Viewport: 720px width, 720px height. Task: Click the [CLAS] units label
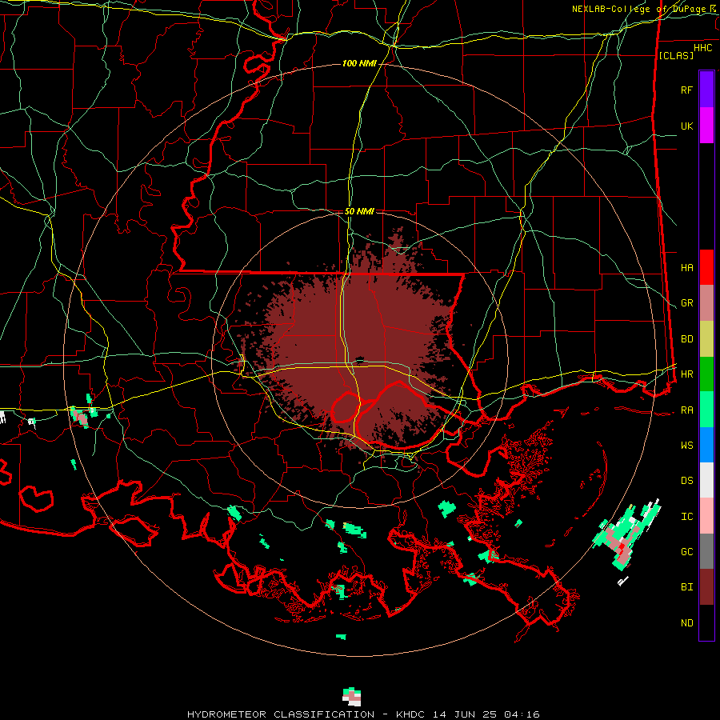tap(676, 55)
